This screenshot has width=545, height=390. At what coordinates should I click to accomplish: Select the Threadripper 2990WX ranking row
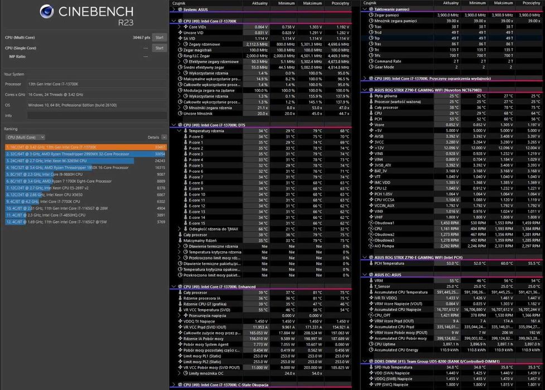point(86,154)
